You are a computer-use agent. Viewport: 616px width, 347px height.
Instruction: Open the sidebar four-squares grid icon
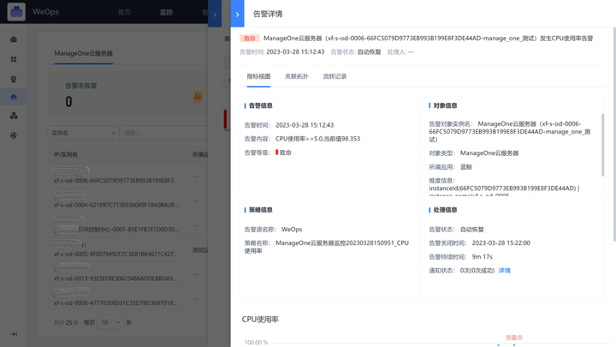pyautogui.click(x=14, y=59)
